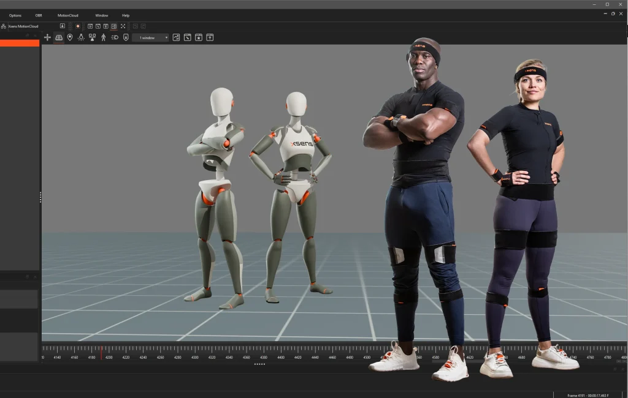
Task: Click the red playhead marker on timeline
Action: click(x=101, y=353)
